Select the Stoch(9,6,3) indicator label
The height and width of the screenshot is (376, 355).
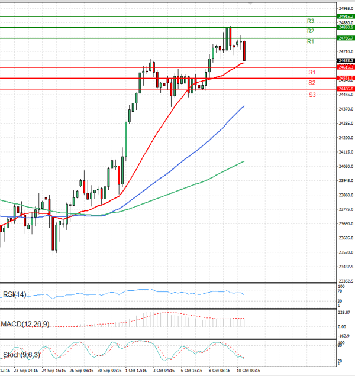(x=20, y=355)
